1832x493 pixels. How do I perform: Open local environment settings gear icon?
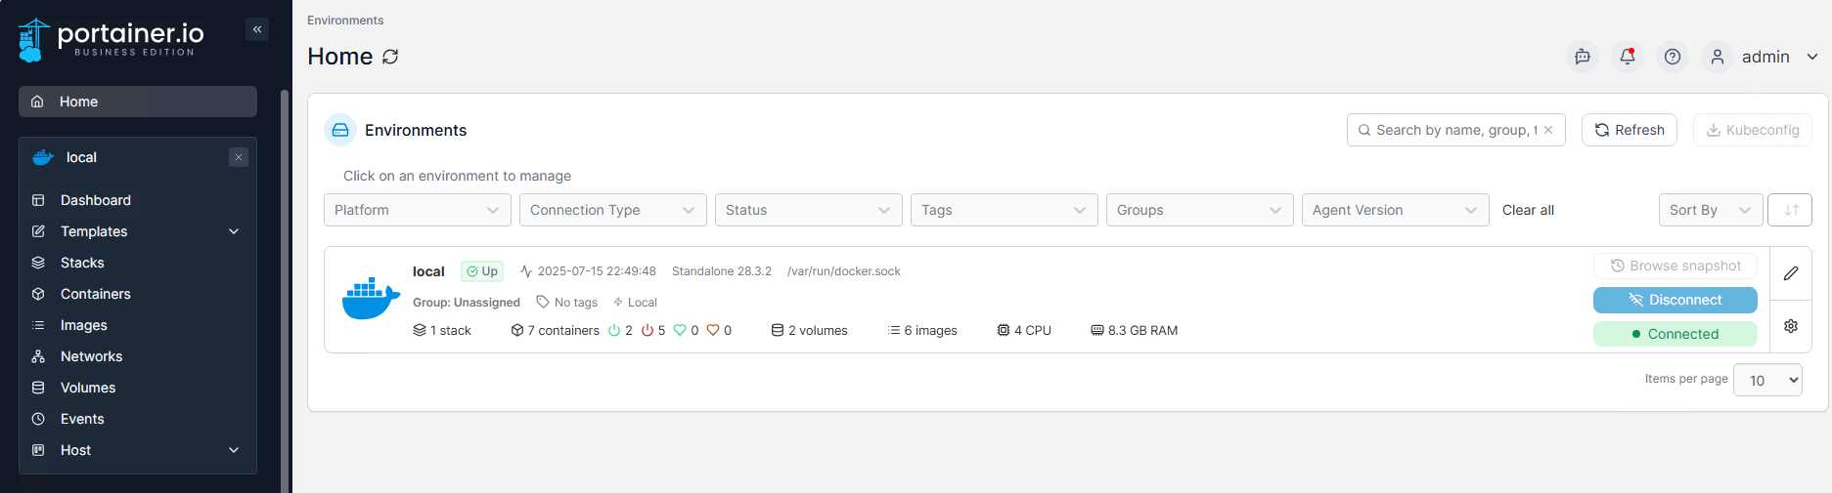pos(1791,326)
